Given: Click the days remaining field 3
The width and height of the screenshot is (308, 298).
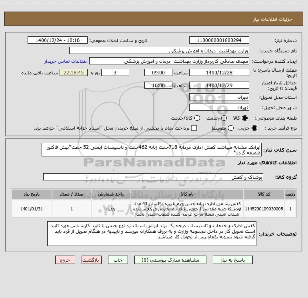Looking at the screenshot, I should (115, 72).
